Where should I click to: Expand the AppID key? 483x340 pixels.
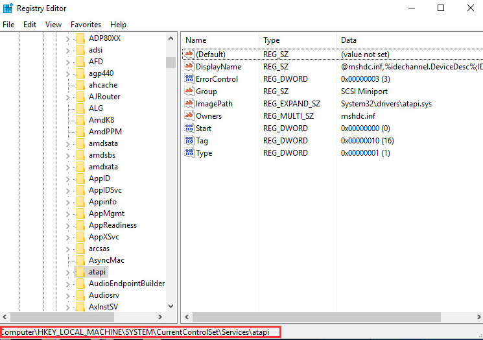(x=68, y=179)
